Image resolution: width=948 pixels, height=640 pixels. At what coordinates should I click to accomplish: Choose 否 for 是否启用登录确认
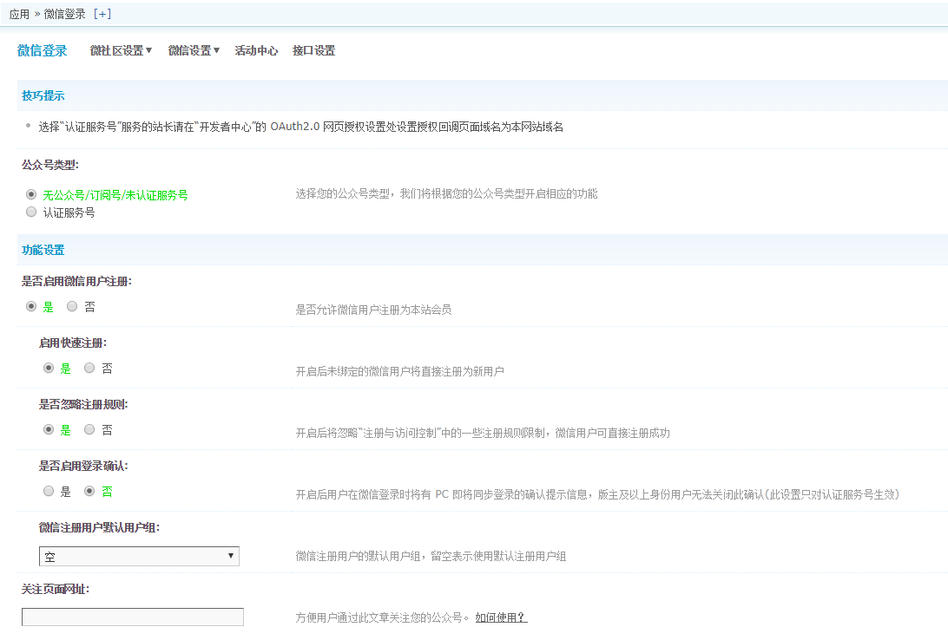coord(89,492)
